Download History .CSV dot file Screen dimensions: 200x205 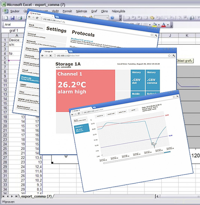click(x=137, y=80)
